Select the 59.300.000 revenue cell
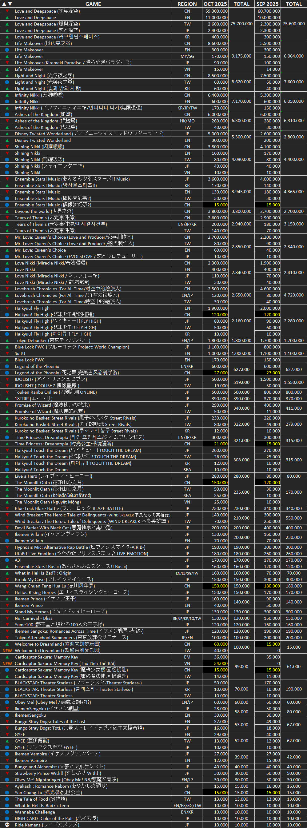 [215, 11]
